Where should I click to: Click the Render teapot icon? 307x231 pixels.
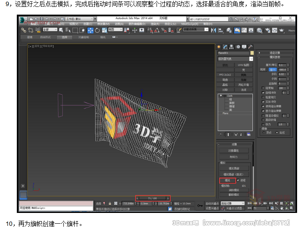tap(282, 30)
